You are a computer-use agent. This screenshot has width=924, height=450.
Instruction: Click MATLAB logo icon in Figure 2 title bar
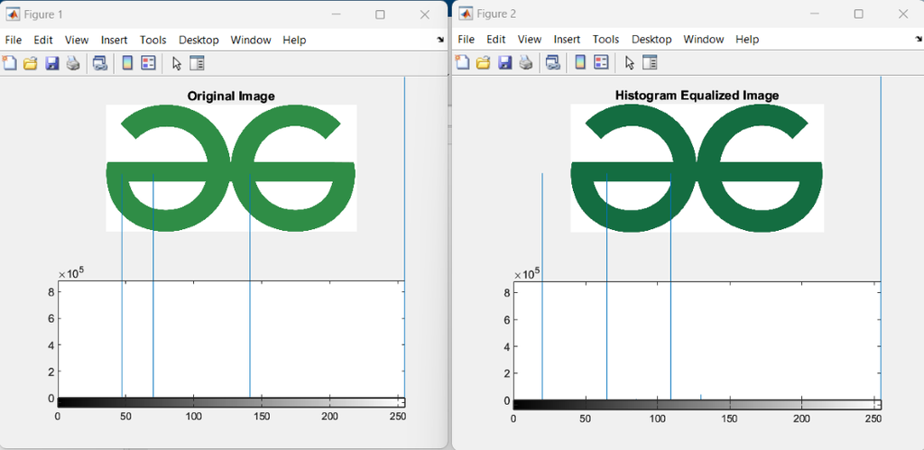[x=466, y=14]
